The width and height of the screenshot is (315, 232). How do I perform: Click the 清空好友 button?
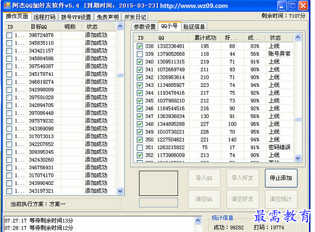[242, 199]
